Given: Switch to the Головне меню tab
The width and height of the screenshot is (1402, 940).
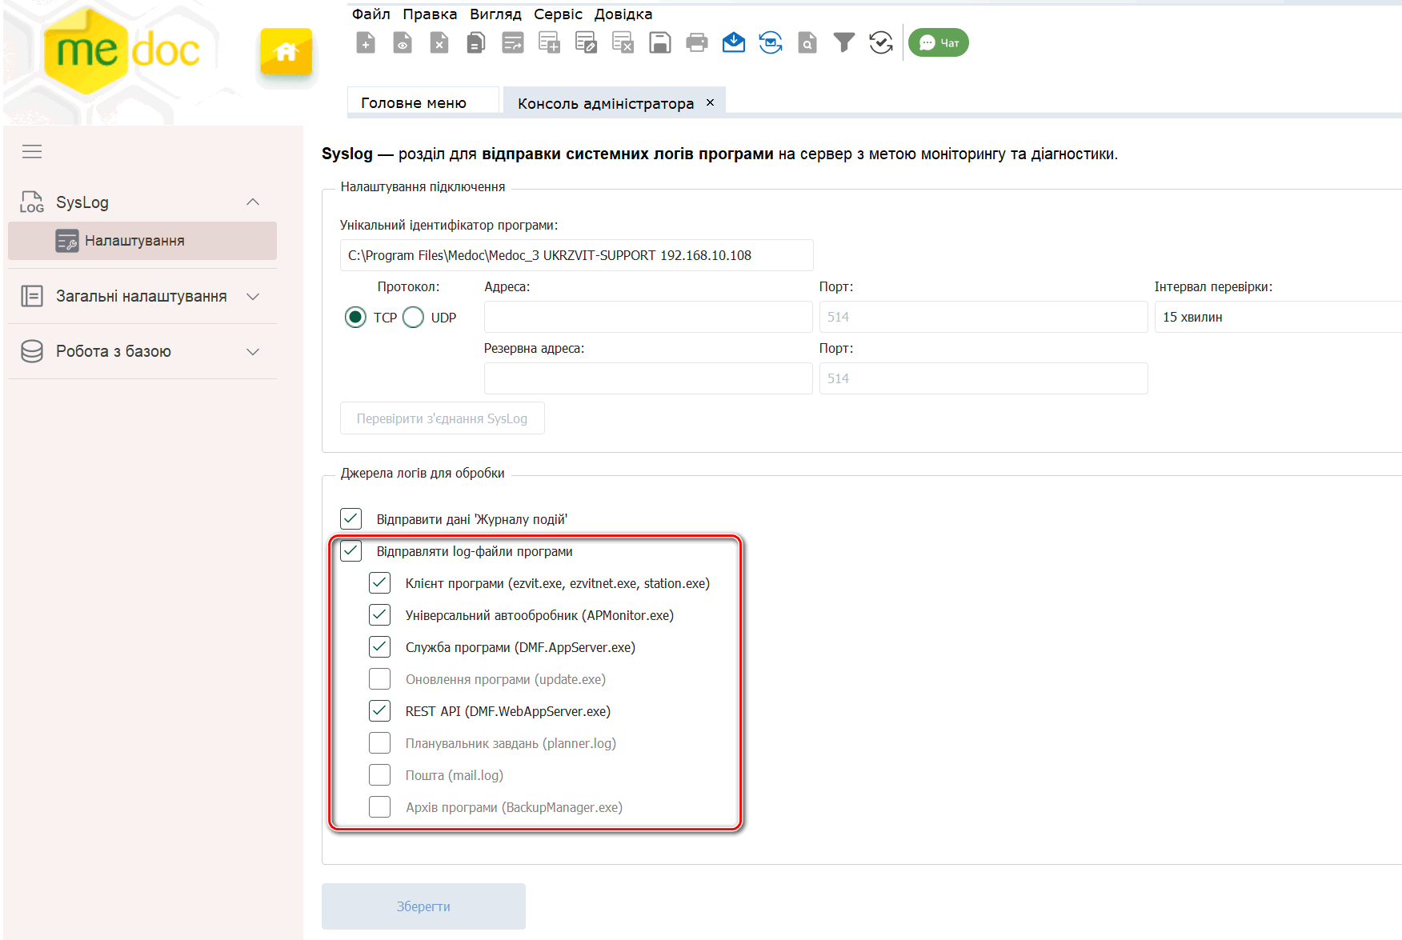Looking at the screenshot, I should pyautogui.click(x=414, y=103).
